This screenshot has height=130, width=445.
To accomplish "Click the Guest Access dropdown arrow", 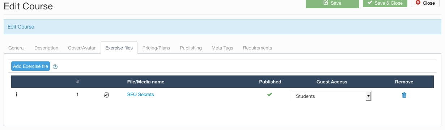I will (x=368, y=96).
